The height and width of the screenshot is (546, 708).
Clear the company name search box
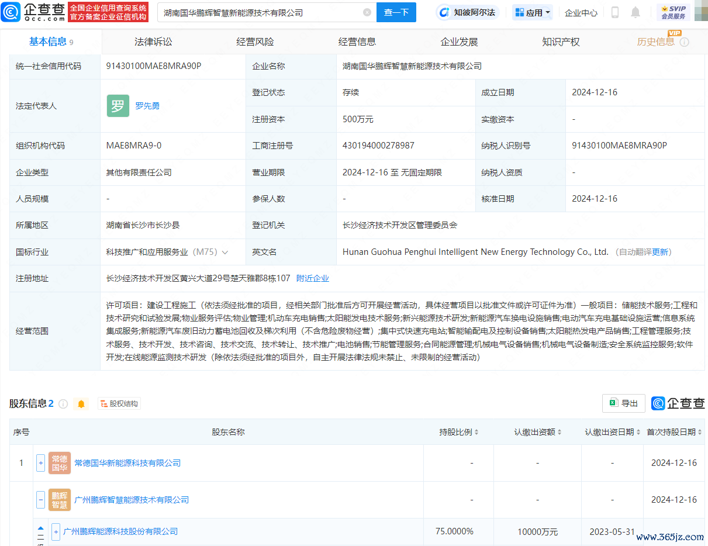(367, 12)
